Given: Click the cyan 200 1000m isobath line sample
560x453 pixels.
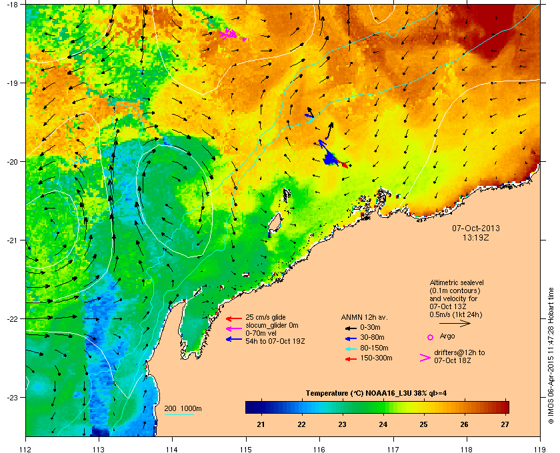Looking at the screenshot, I should coord(179,415).
